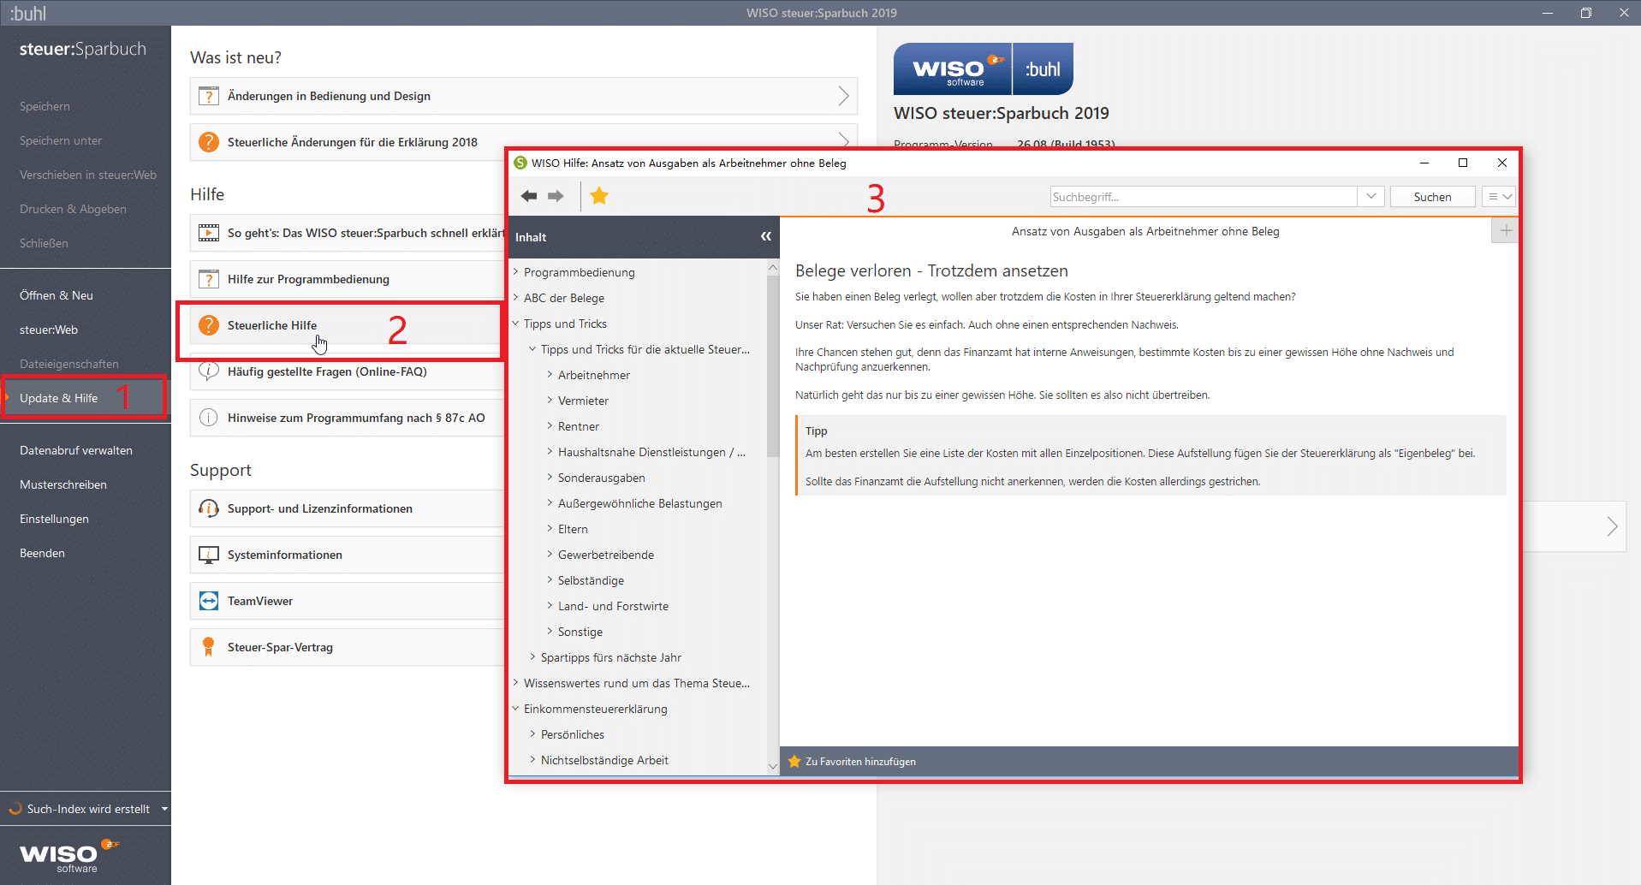
Task: Click question mark icon of Änderungen in Bedienung
Action: 209,96
